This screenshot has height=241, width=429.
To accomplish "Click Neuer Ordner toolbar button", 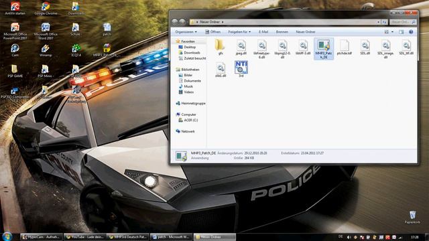I will tap(306, 32).
